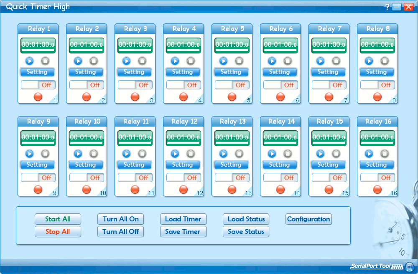Image resolution: width=418 pixels, height=274 pixels.
Task: Switch Relay 15 on using its toggle
Action: 329,178
